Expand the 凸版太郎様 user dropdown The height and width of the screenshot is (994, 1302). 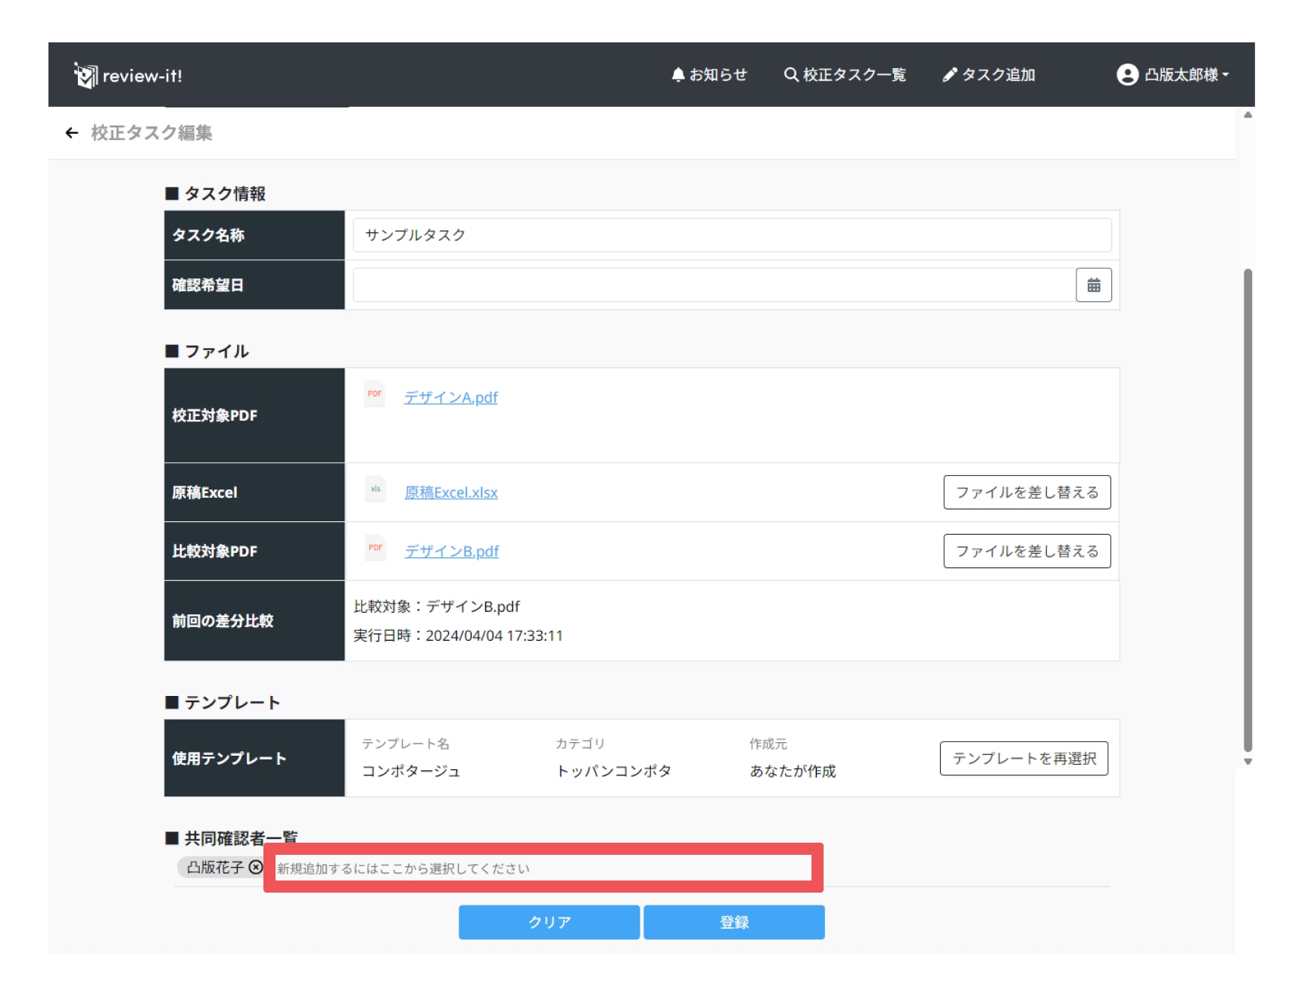[x=1173, y=75]
